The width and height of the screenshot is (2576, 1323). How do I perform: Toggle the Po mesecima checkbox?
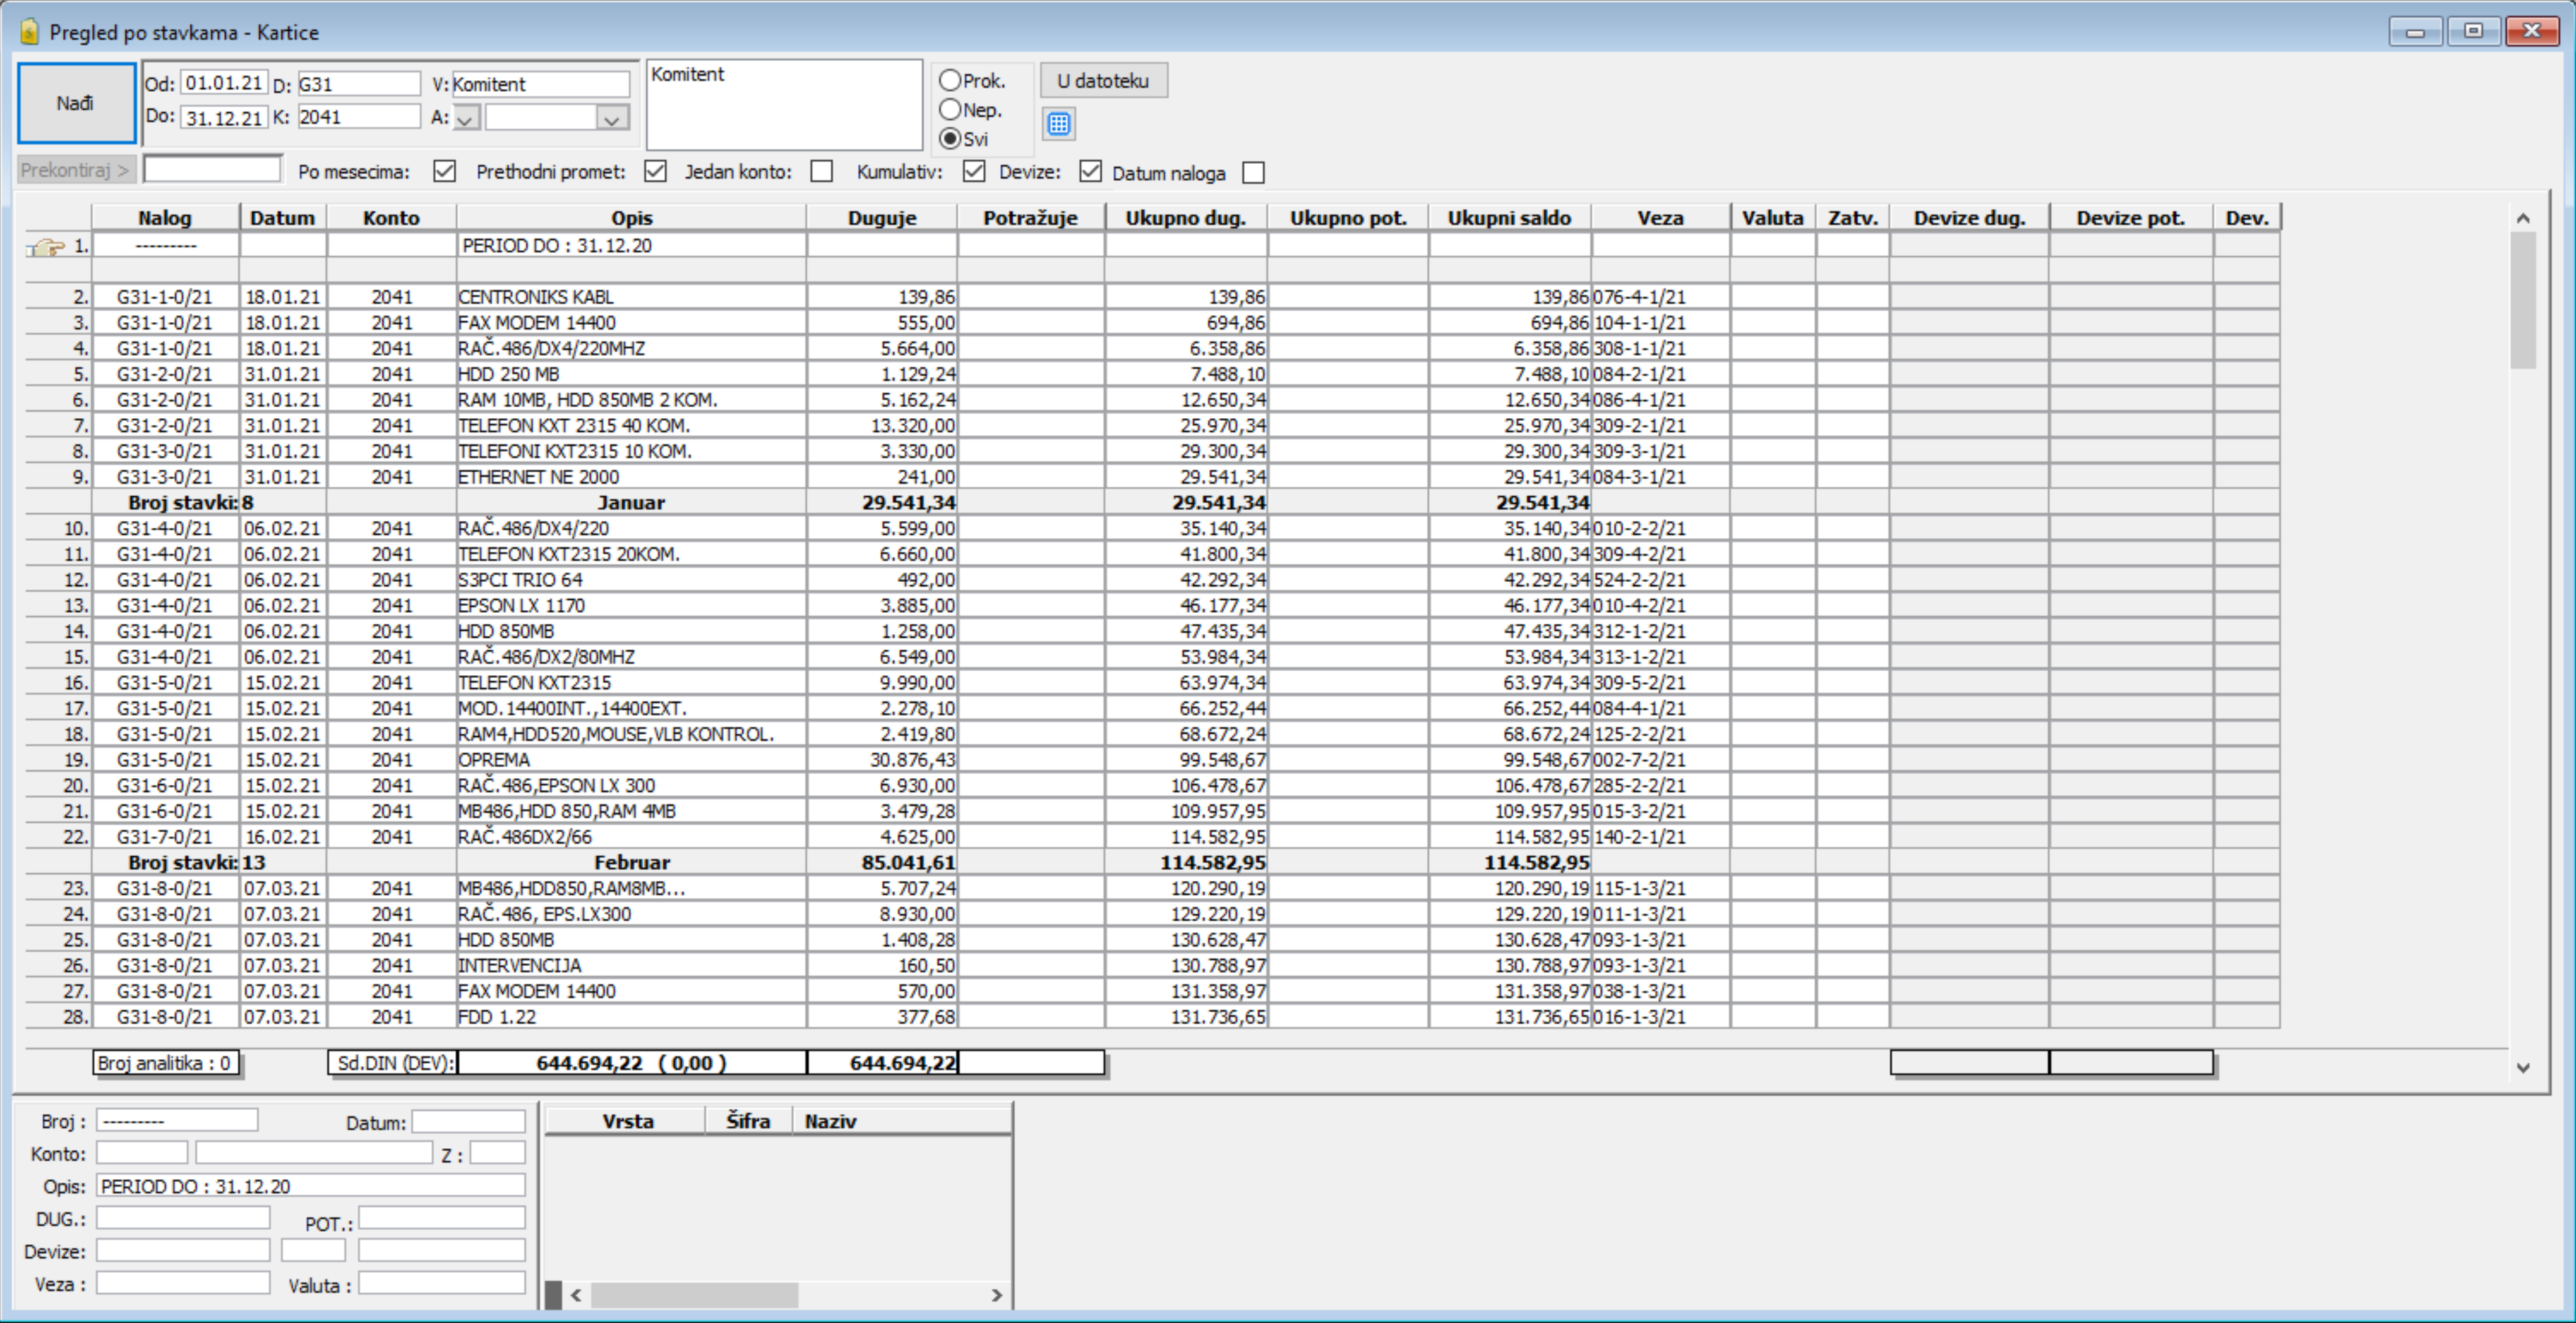pos(445,172)
